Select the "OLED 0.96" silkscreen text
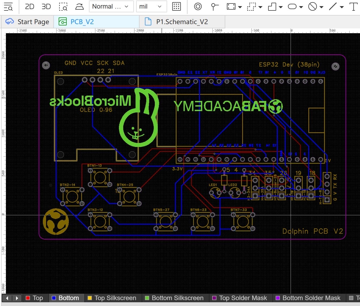Screen dimensions: 360x306 pos(96,110)
